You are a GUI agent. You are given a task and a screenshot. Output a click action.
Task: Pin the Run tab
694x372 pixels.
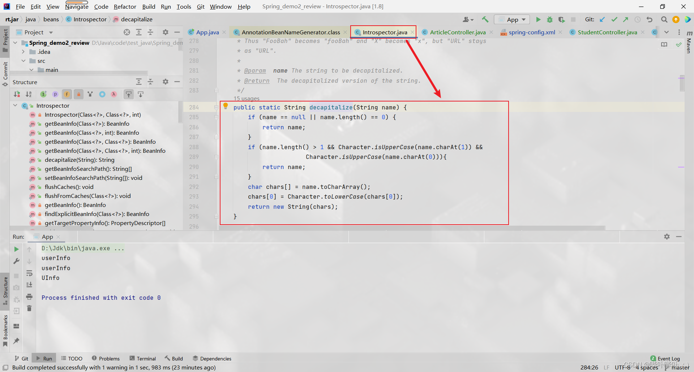pos(16,341)
